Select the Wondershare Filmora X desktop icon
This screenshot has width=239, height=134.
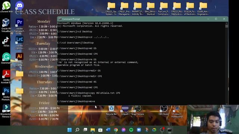pos(6,111)
